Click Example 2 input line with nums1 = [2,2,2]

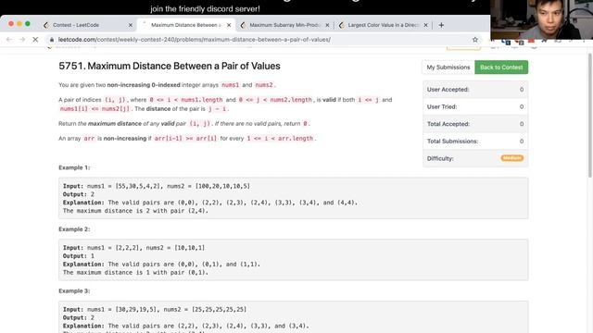pyautogui.click(x=133, y=248)
